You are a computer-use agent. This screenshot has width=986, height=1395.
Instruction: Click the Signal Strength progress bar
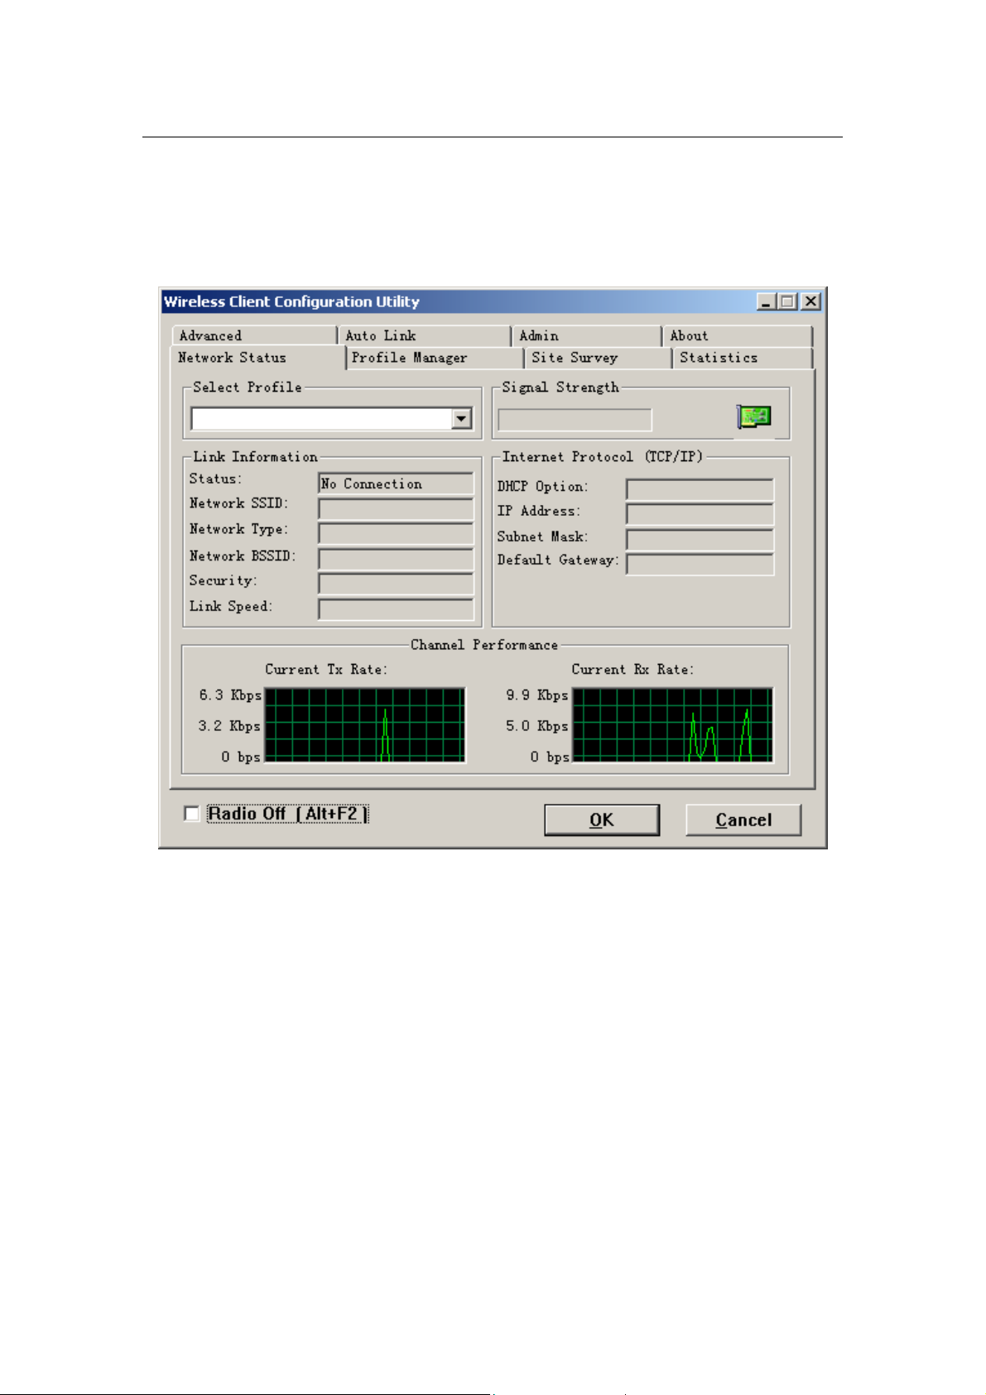click(575, 420)
